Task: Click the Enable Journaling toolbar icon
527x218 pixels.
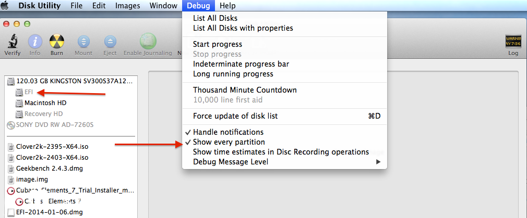Action: pos(148,42)
